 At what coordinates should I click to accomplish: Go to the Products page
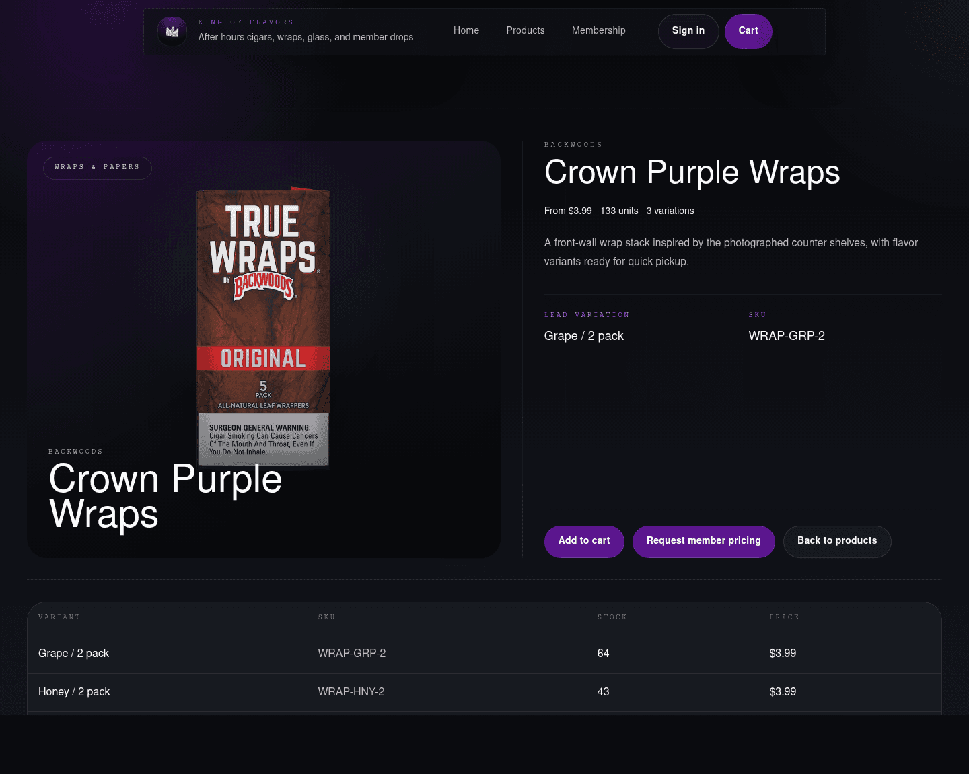pyautogui.click(x=526, y=30)
